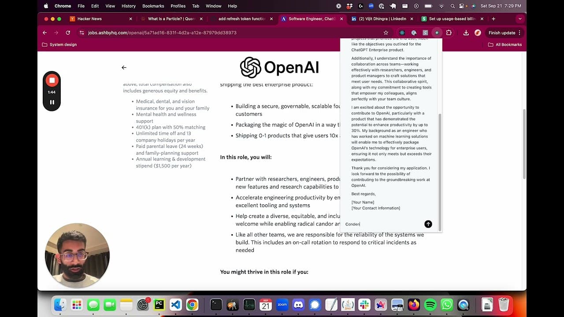The height and width of the screenshot is (317, 564).
Task: Open WhatsApp from the dock
Action: [x=447, y=305]
